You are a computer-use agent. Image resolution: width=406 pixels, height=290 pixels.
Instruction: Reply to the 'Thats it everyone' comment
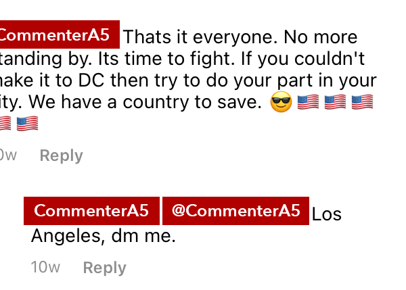pos(62,155)
